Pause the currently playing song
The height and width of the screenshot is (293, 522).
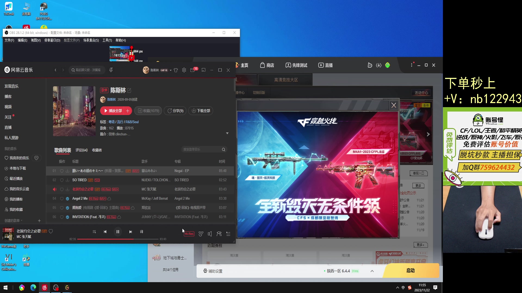(118, 232)
